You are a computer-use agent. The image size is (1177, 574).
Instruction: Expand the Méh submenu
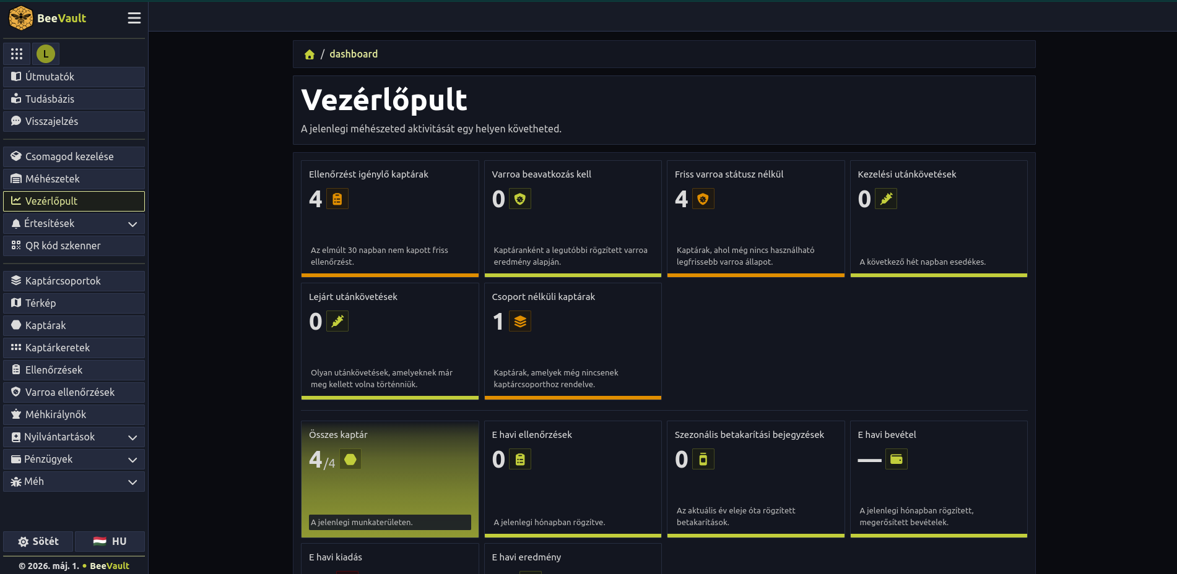click(x=74, y=481)
